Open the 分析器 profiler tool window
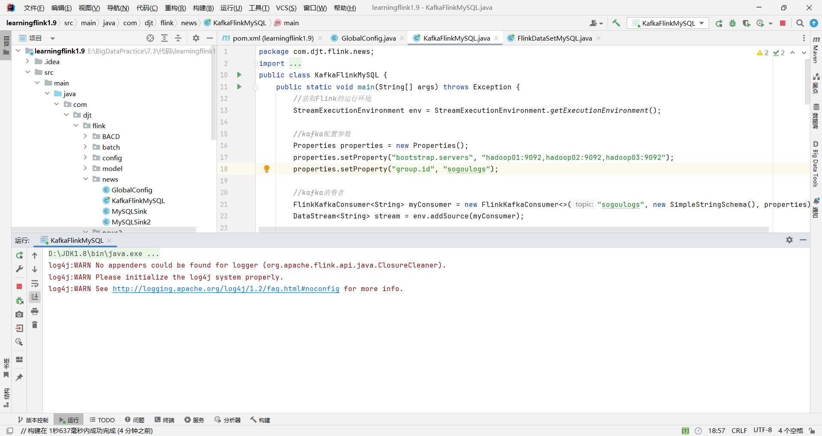Image resolution: width=822 pixels, height=436 pixels. tap(228, 420)
